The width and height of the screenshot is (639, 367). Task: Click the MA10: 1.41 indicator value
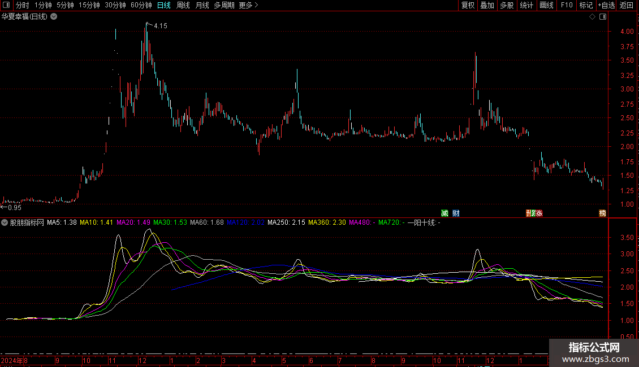click(96, 222)
